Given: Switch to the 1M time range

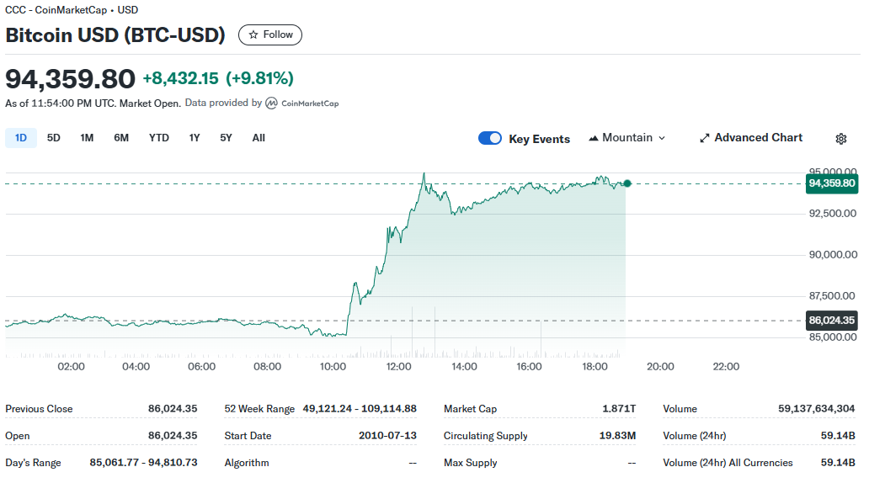Looking at the screenshot, I should click(87, 138).
